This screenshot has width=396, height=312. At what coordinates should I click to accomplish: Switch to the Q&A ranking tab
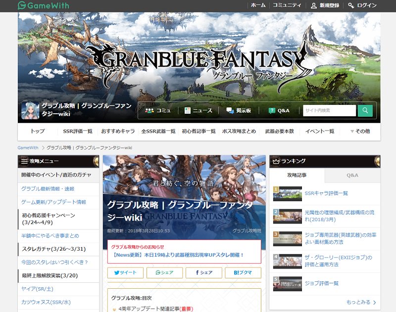[352, 175]
